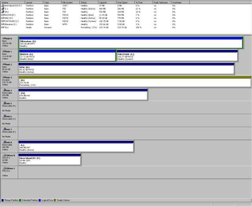Click the 'BOXSTA' volume name in list
The width and height of the screenshot is (252, 207).
(9, 15)
